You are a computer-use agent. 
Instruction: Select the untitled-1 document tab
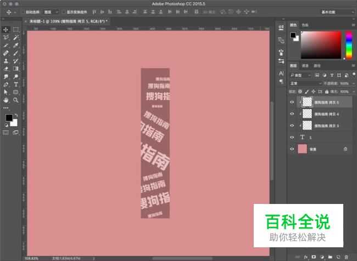pos(68,21)
